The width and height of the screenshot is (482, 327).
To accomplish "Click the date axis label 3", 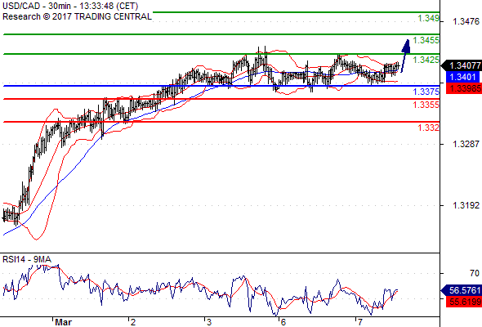I will [x=209, y=322].
